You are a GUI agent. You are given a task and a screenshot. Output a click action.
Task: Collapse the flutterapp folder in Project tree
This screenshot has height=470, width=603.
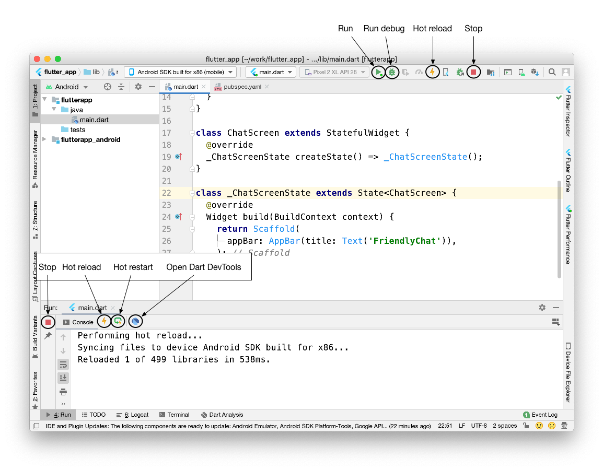(45, 99)
